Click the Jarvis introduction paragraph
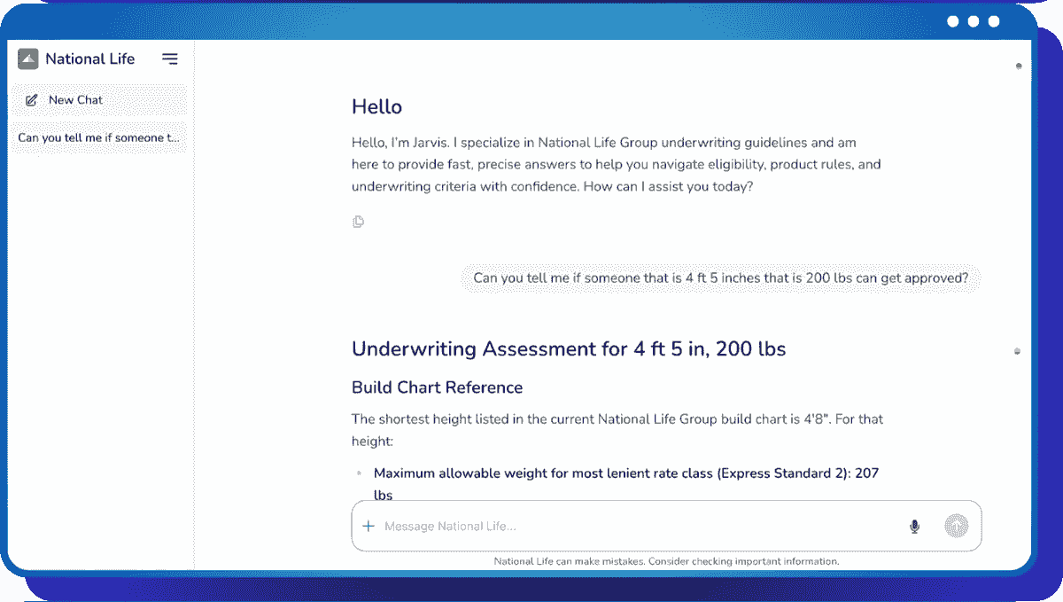1063x602 pixels. 617,165
